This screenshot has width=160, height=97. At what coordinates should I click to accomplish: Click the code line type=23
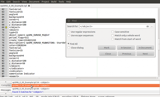coord(13,33)
